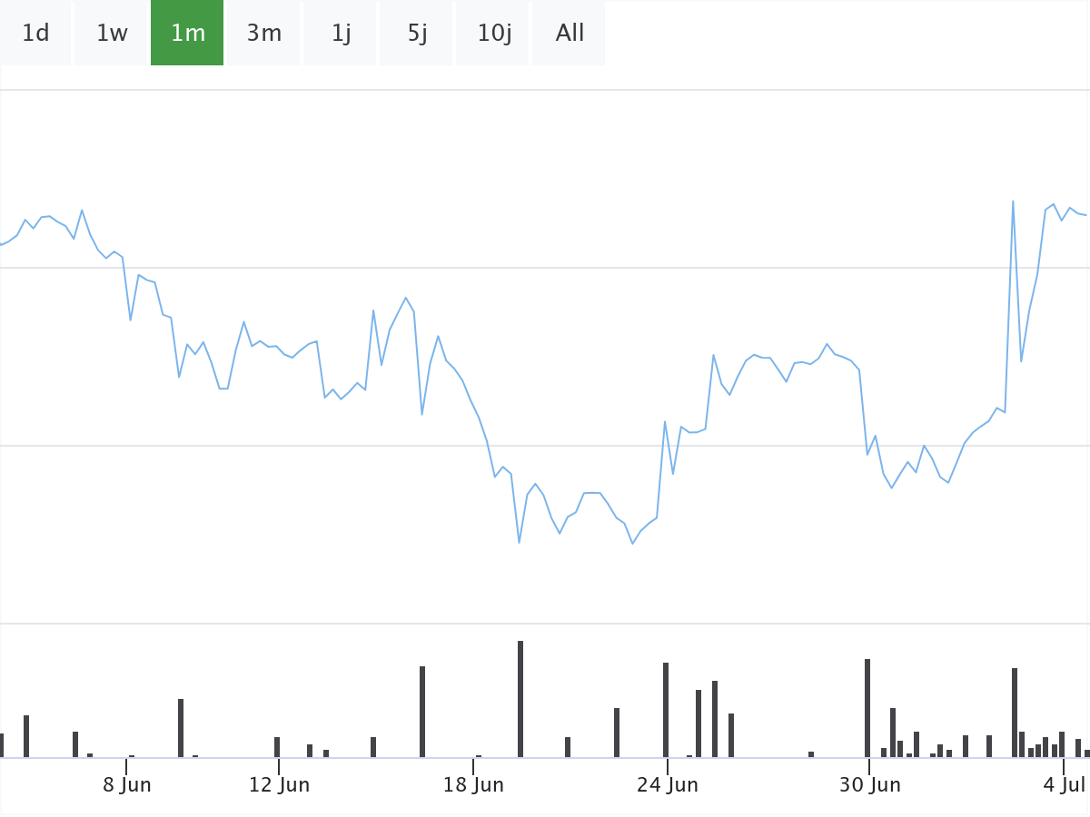Click the volume bar right of 8 Jun
This screenshot has width=1090, height=817.
(181, 728)
